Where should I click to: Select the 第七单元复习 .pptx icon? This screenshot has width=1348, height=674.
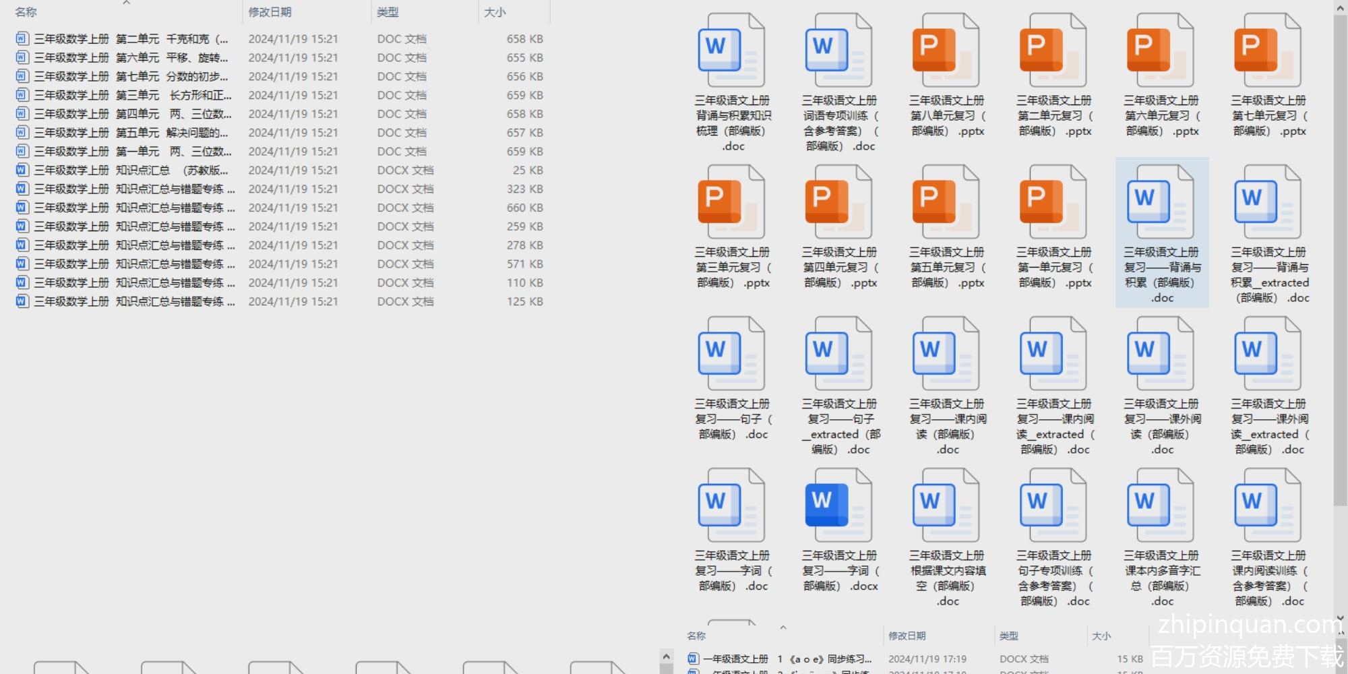(1268, 51)
